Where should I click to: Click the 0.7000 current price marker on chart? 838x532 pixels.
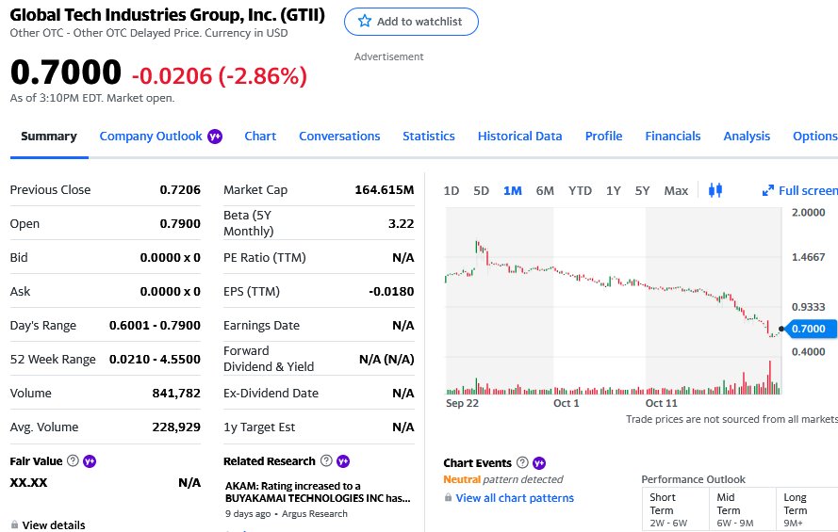click(x=808, y=329)
